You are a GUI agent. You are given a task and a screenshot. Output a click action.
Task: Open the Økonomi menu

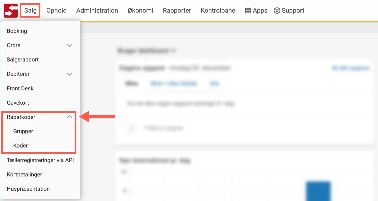coord(140,11)
